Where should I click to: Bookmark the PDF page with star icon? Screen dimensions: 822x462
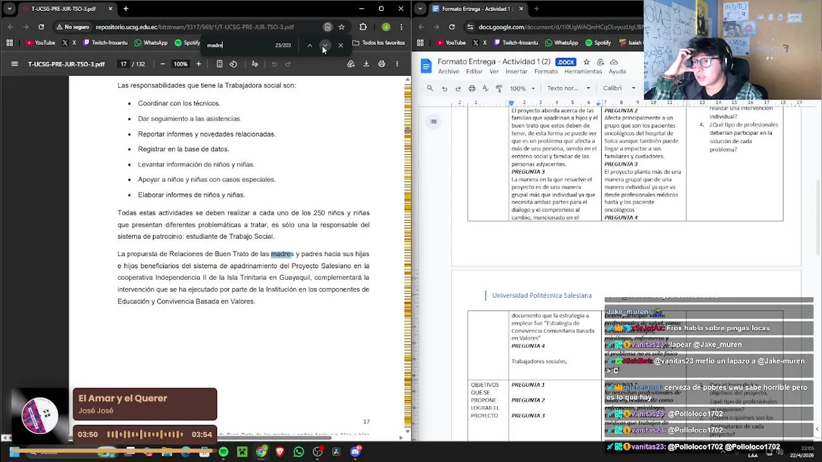tap(342, 27)
